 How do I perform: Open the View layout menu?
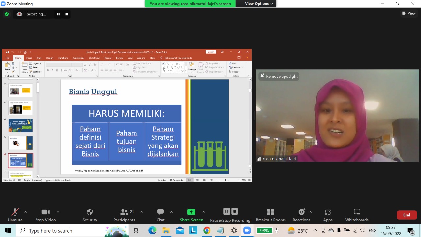point(409,13)
